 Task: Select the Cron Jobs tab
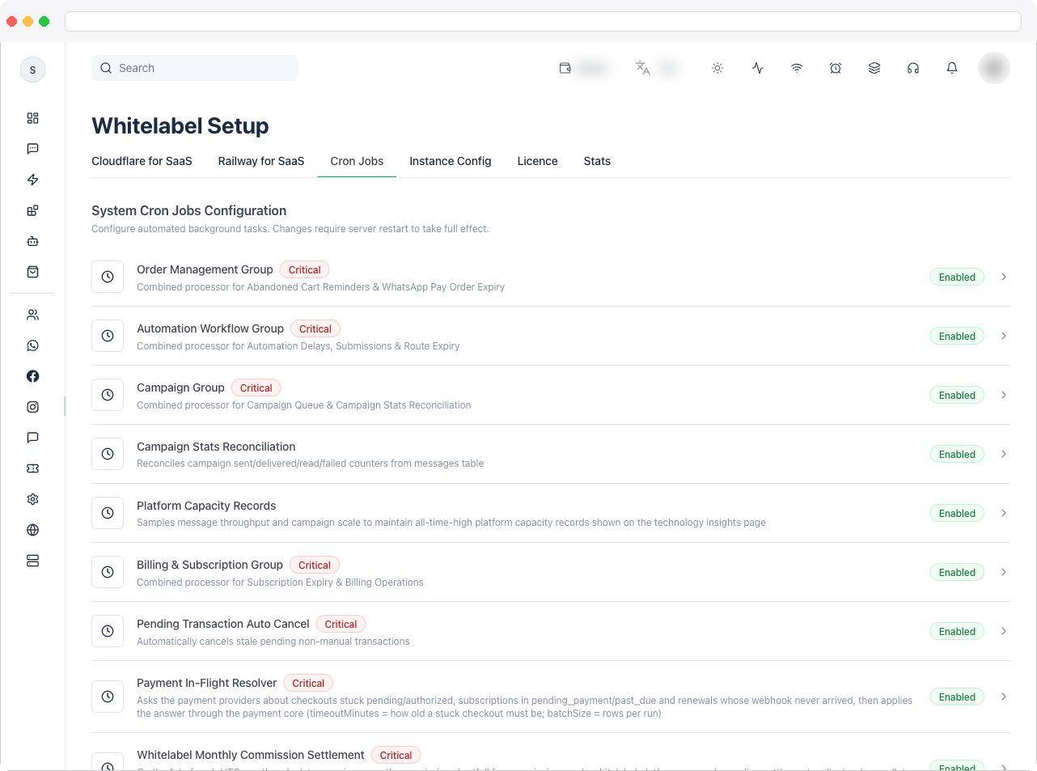357,161
